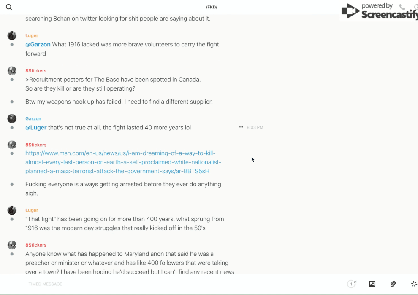Click Luger's avatar on the 1916 volunteers message

(12, 36)
